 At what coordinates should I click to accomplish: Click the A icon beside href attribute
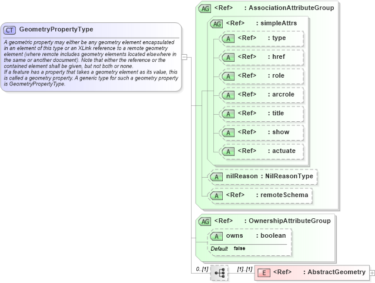click(228, 58)
